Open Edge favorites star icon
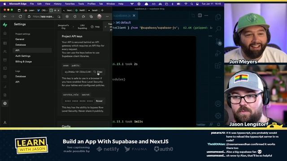Screen dimensions: 287x161 (x=83, y=17)
